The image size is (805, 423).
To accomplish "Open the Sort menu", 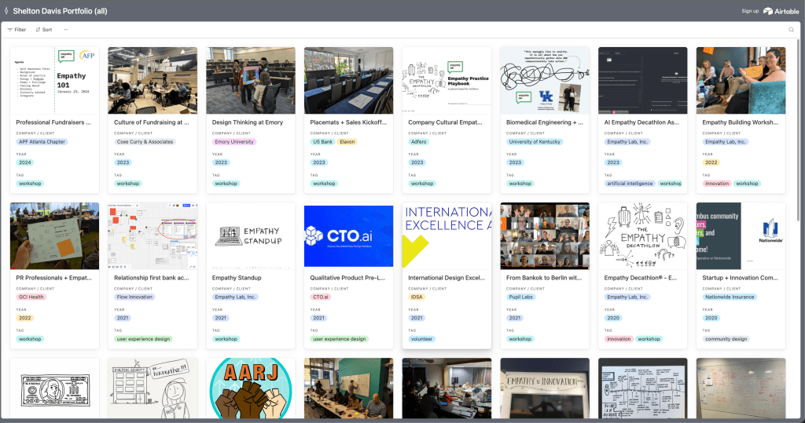I will (43, 30).
